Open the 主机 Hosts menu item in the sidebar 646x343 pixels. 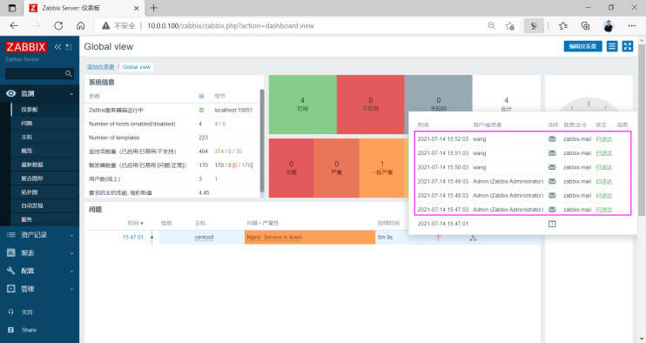click(27, 137)
